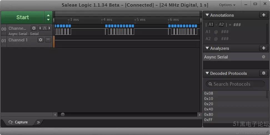
Task: Click the +5 ms timeline marker
Action: coord(140,20)
